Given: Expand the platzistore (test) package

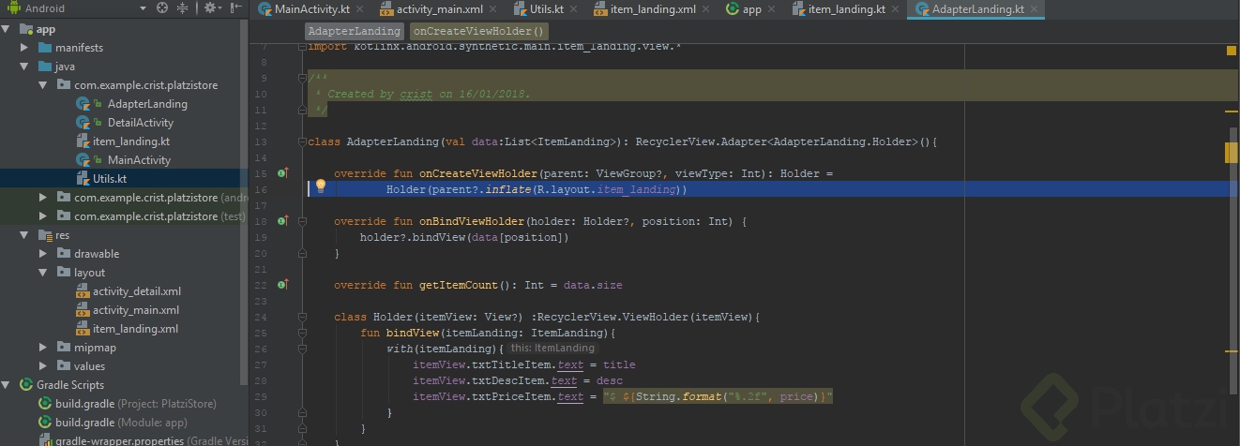Looking at the screenshot, I should (43, 216).
